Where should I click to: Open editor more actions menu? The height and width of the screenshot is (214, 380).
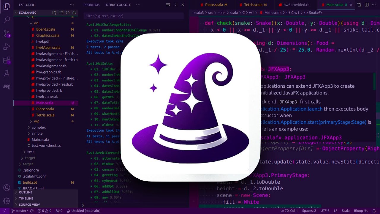pyautogui.click(x=374, y=5)
